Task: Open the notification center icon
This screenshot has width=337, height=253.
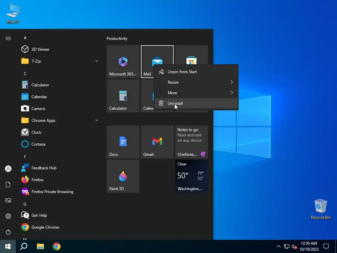Action: (x=326, y=246)
